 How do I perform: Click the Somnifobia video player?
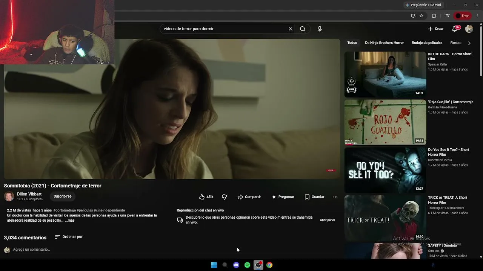172,109
